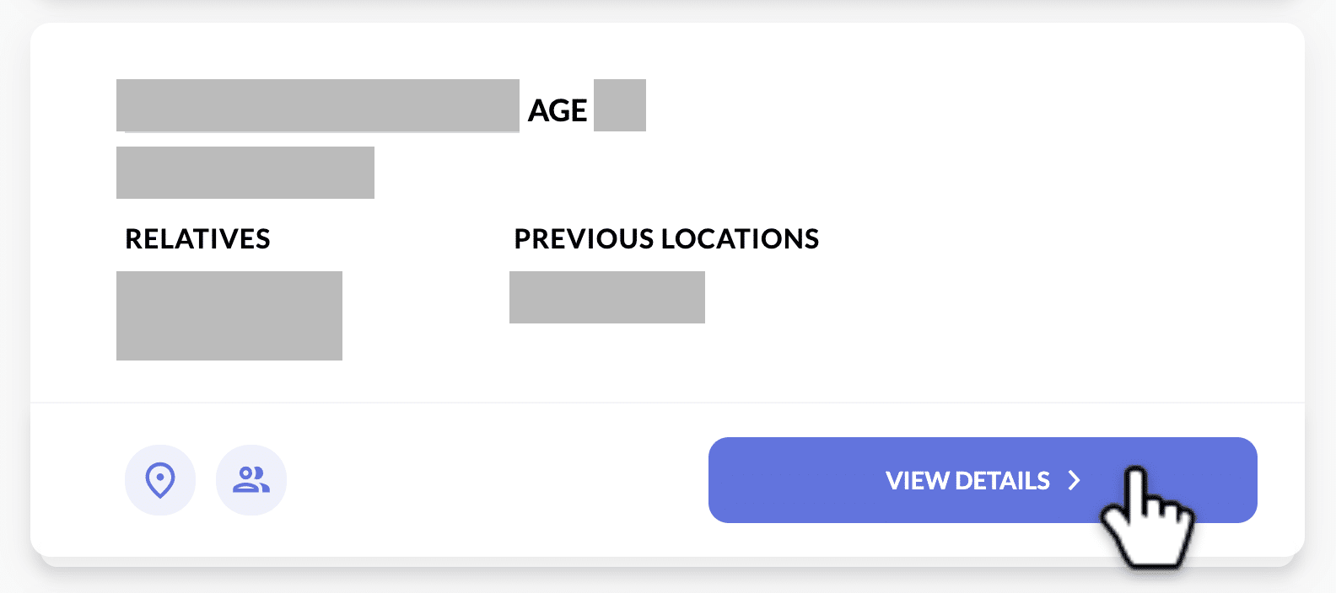Click the PREVIOUS LOCATIONS heading
This screenshot has width=1336, height=593.
pos(666,239)
